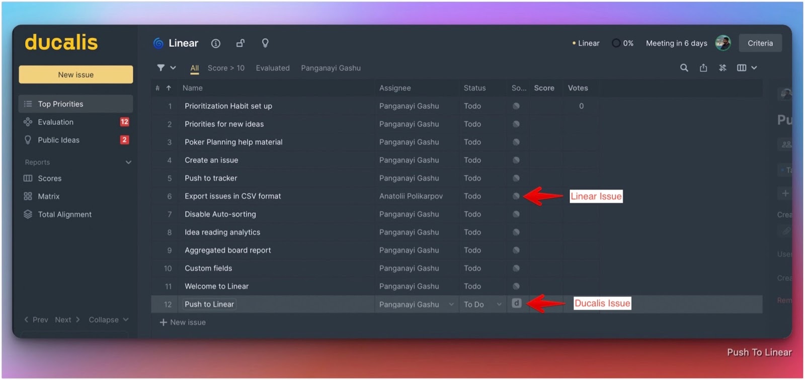Click Ducalis source icon for Push to Linear

(517, 303)
